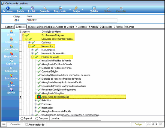The image size is (165, 128).
Task: Open 3 Empresas Disponíveis para Acesso tab
Action: click(51, 27)
